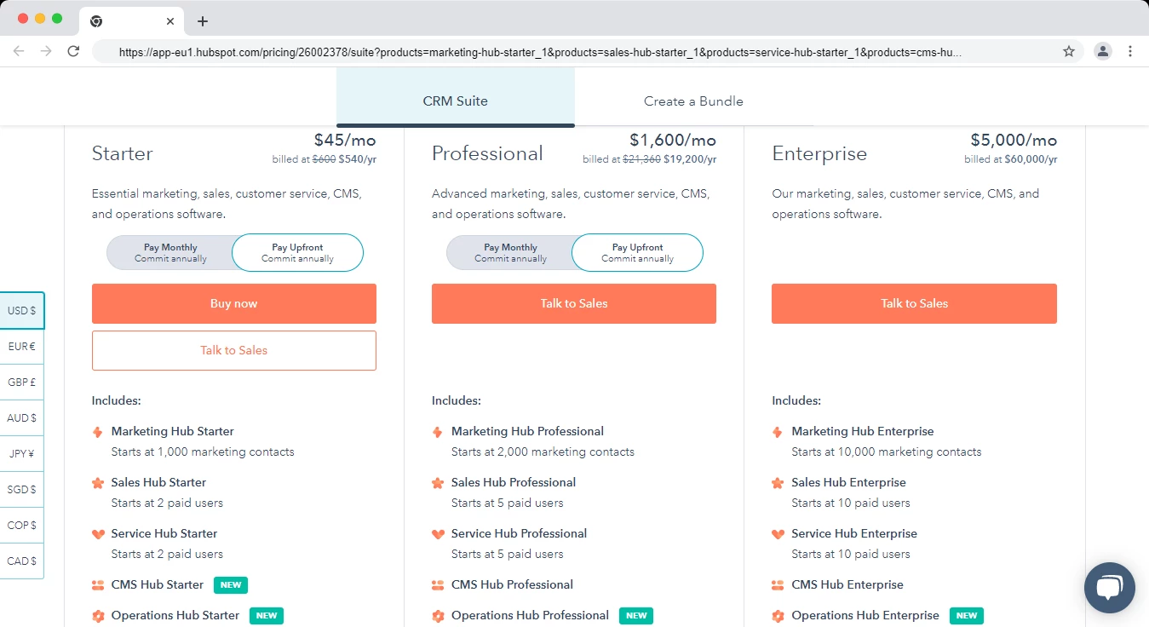Click the Marketing Hub Professional icon

[x=438, y=432]
